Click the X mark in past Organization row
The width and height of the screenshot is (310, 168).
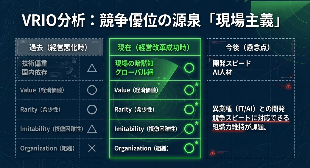coord(92,148)
